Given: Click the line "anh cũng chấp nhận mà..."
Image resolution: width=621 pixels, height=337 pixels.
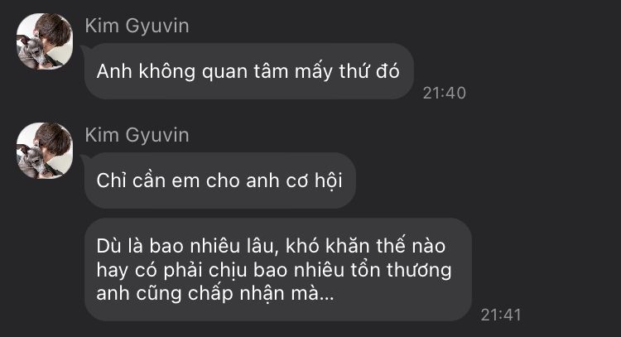Looking at the screenshot, I should (x=215, y=294).
